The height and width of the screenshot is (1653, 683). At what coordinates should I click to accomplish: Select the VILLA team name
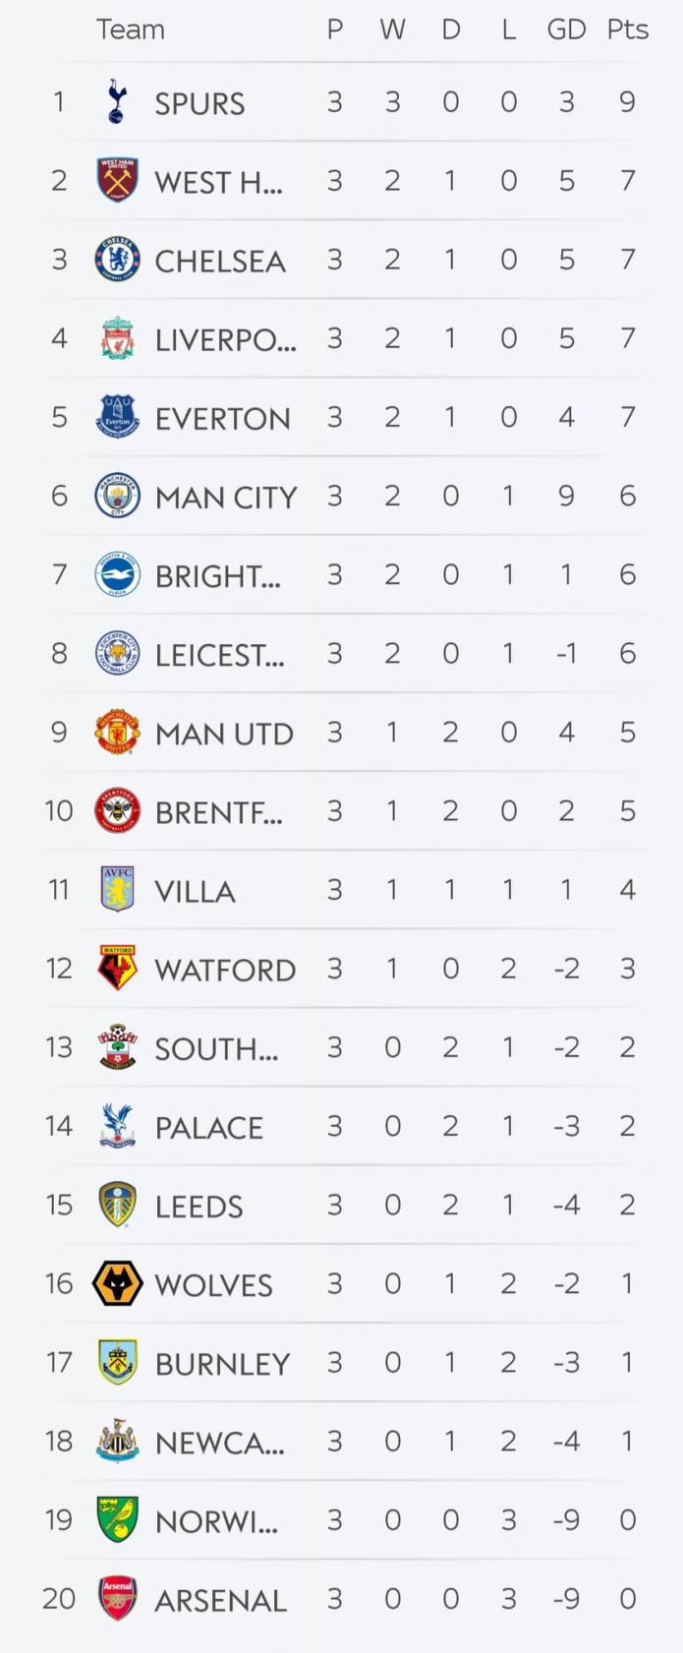pyautogui.click(x=195, y=891)
